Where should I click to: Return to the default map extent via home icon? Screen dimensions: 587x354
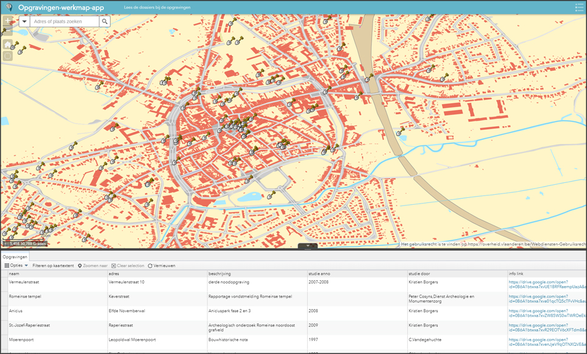tap(7, 44)
